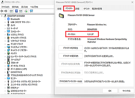Click the モニター monitor icon
Viewport: 135px width, 98px height.
click(x=8, y=78)
